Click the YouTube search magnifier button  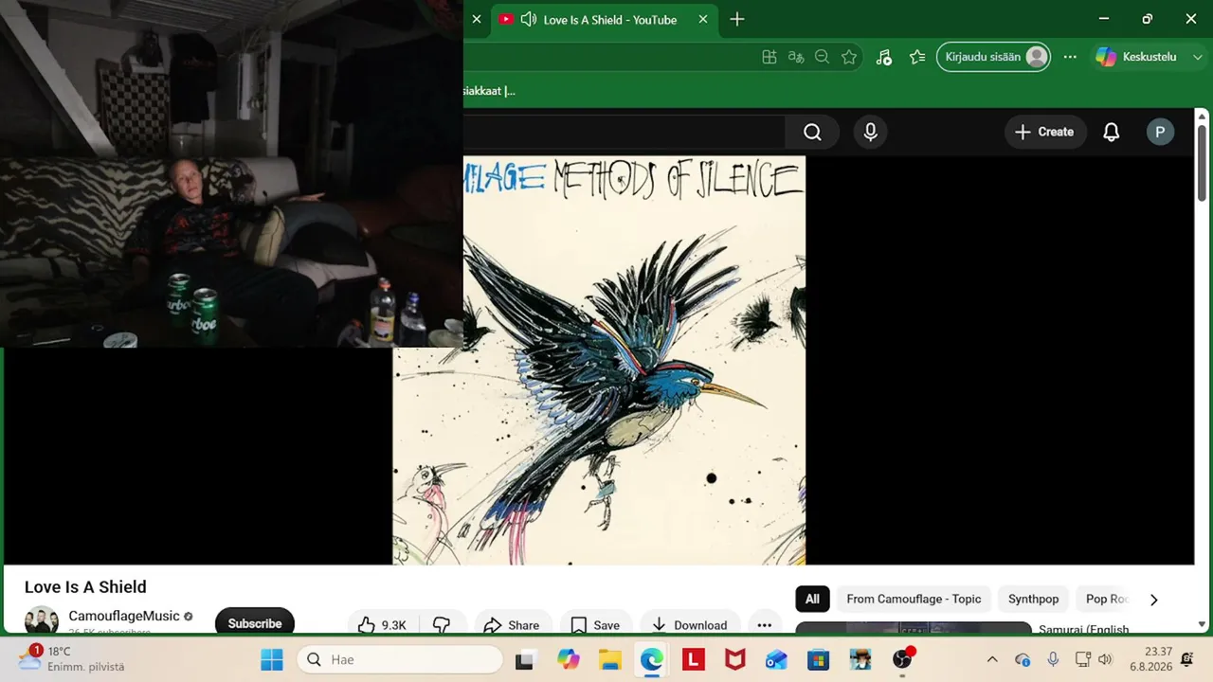click(812, 133)
